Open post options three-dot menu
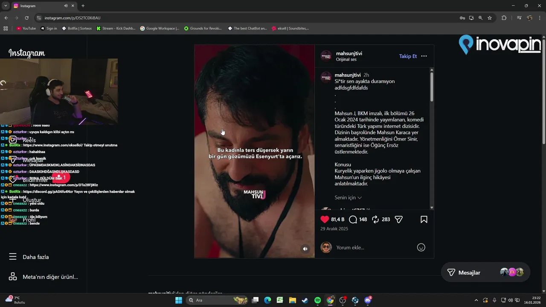Image resolution: width=546 pixels, height=307 pixels. click(x=424, y=56)
